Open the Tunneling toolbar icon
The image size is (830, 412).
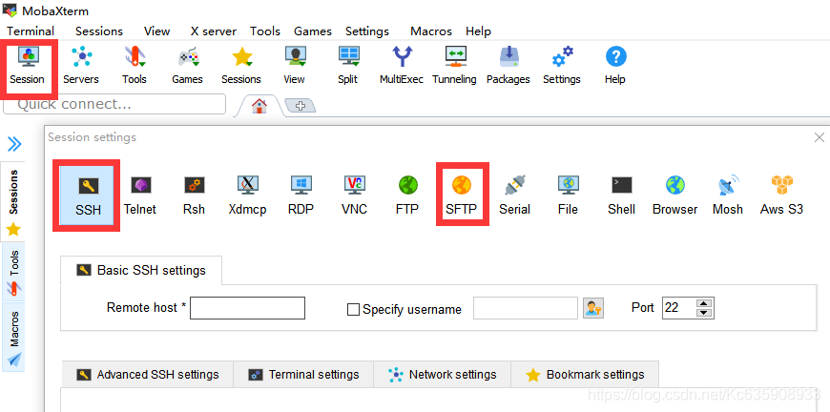(455, 66)
